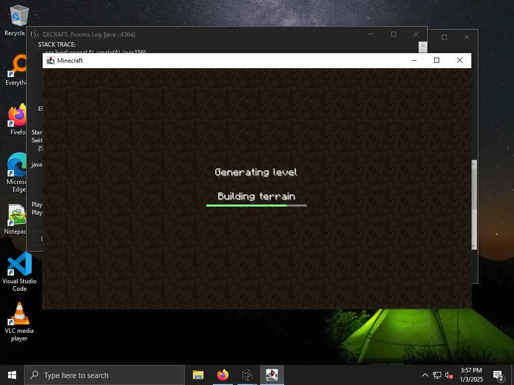This screenshot has width=514, height=385.
Task: Open the taskbar clock showing 3:57 PM
Action: [x=471, y=375]
